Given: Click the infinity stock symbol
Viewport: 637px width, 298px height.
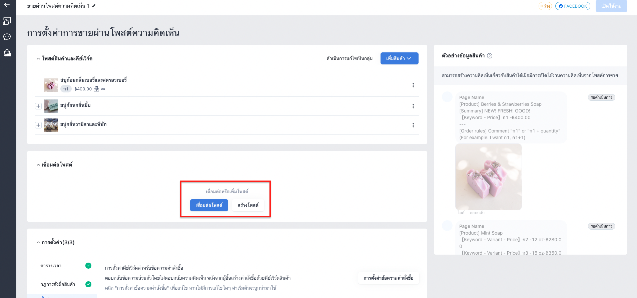Looking at the screenshot, I should (103, 89).
